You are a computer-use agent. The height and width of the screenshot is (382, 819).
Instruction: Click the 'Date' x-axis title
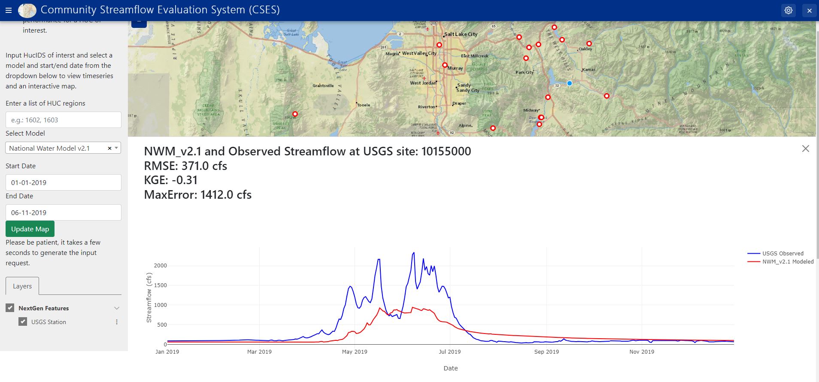click(451, 368)
